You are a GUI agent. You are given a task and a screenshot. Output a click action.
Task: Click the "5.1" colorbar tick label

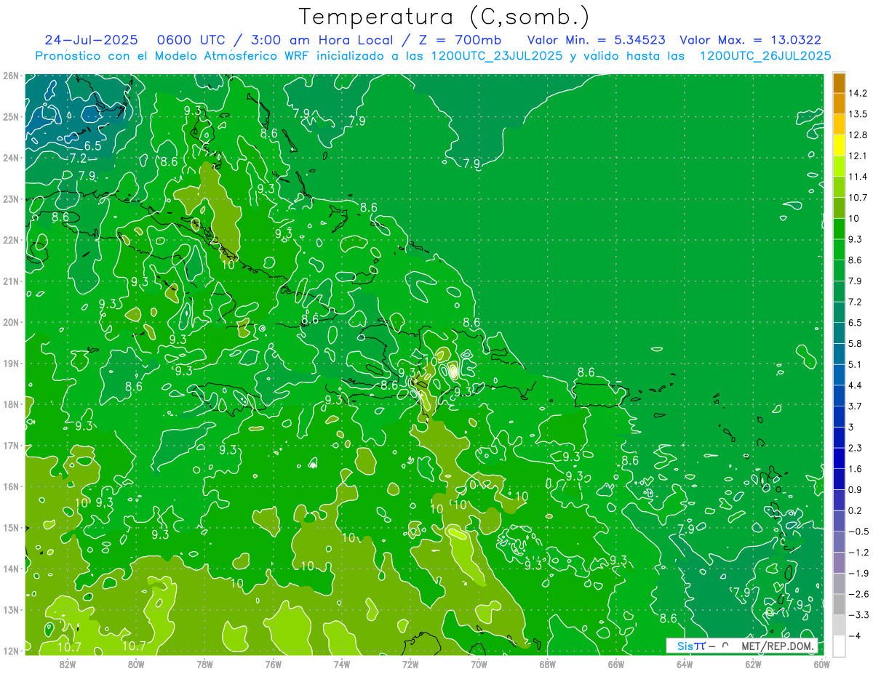coord(856,364)
